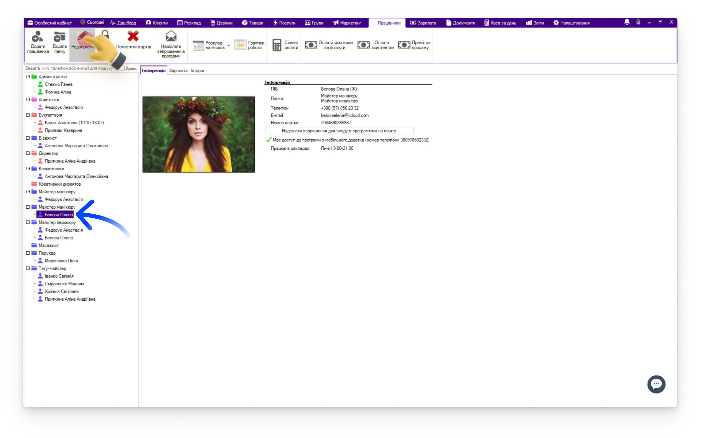This screenshot has width=701, height=438.
Task: Collapse the Директор folder
Action: tap(28, 153)
